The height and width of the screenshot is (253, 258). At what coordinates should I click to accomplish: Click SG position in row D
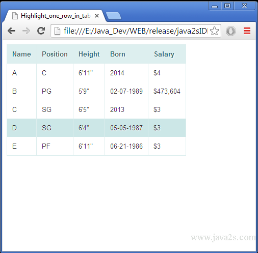[x=55, y=128]
